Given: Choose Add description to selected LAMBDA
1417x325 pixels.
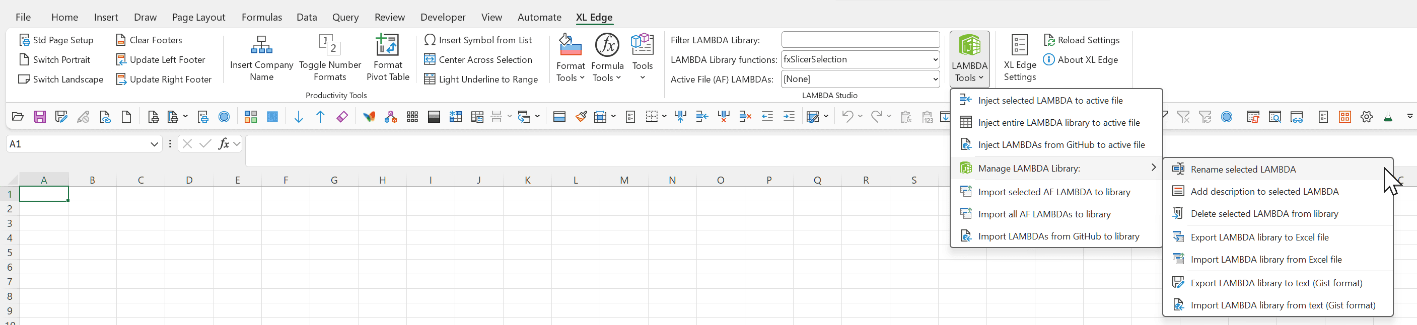Looking at the screenshot, I should click(1278, 191).
